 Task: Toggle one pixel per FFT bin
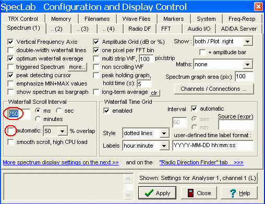pyautogui.click(x=96, y=50)
